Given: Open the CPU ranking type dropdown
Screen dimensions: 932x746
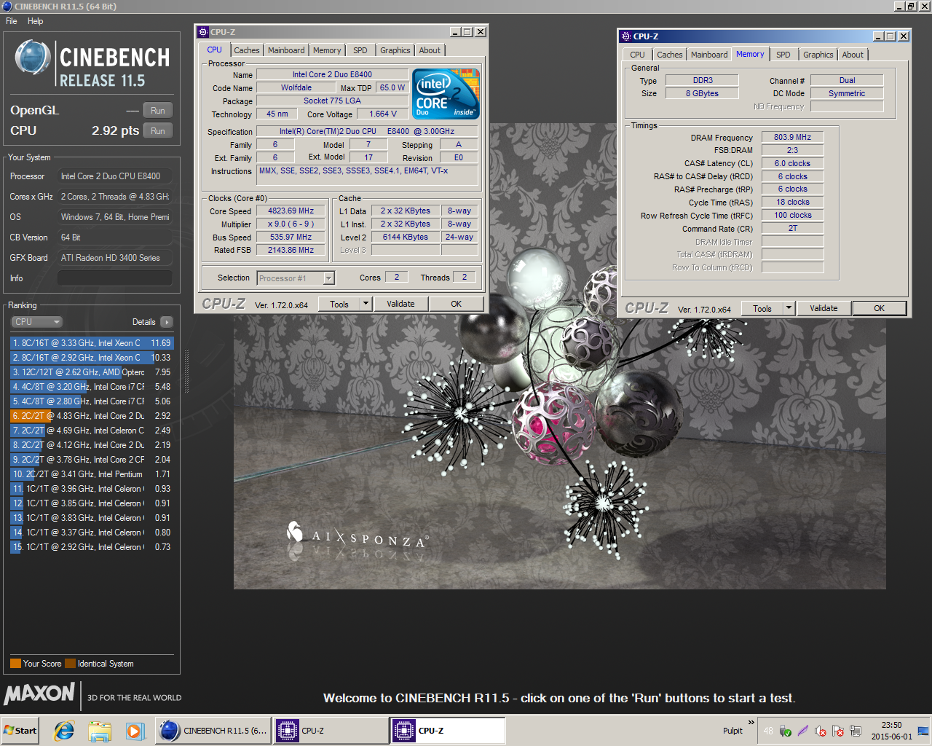Looking at the screenshot, I should click(x=36, y=322).
